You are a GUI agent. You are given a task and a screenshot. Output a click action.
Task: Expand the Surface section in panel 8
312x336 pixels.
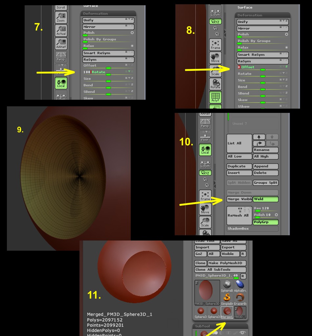coord(245,7)
